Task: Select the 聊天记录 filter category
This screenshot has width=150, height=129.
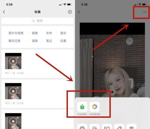Action: point(14,41)
